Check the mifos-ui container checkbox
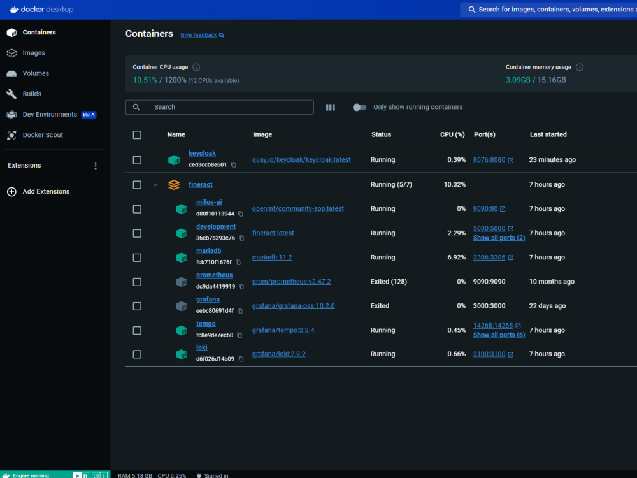The height and width of the screenshot is (478, 637). click(x=138, y=209)
